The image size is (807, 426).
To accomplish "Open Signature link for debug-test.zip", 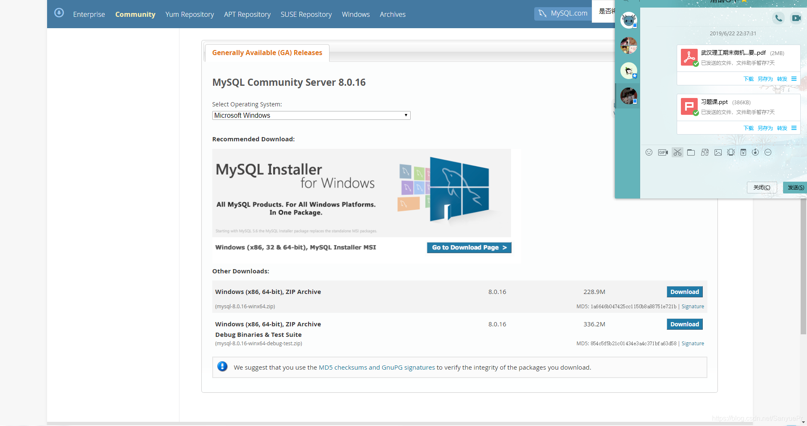I will (x=693, y=344).
